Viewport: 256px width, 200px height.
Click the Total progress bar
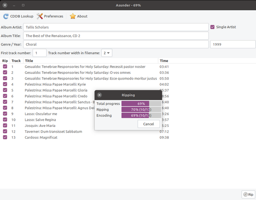141,103
